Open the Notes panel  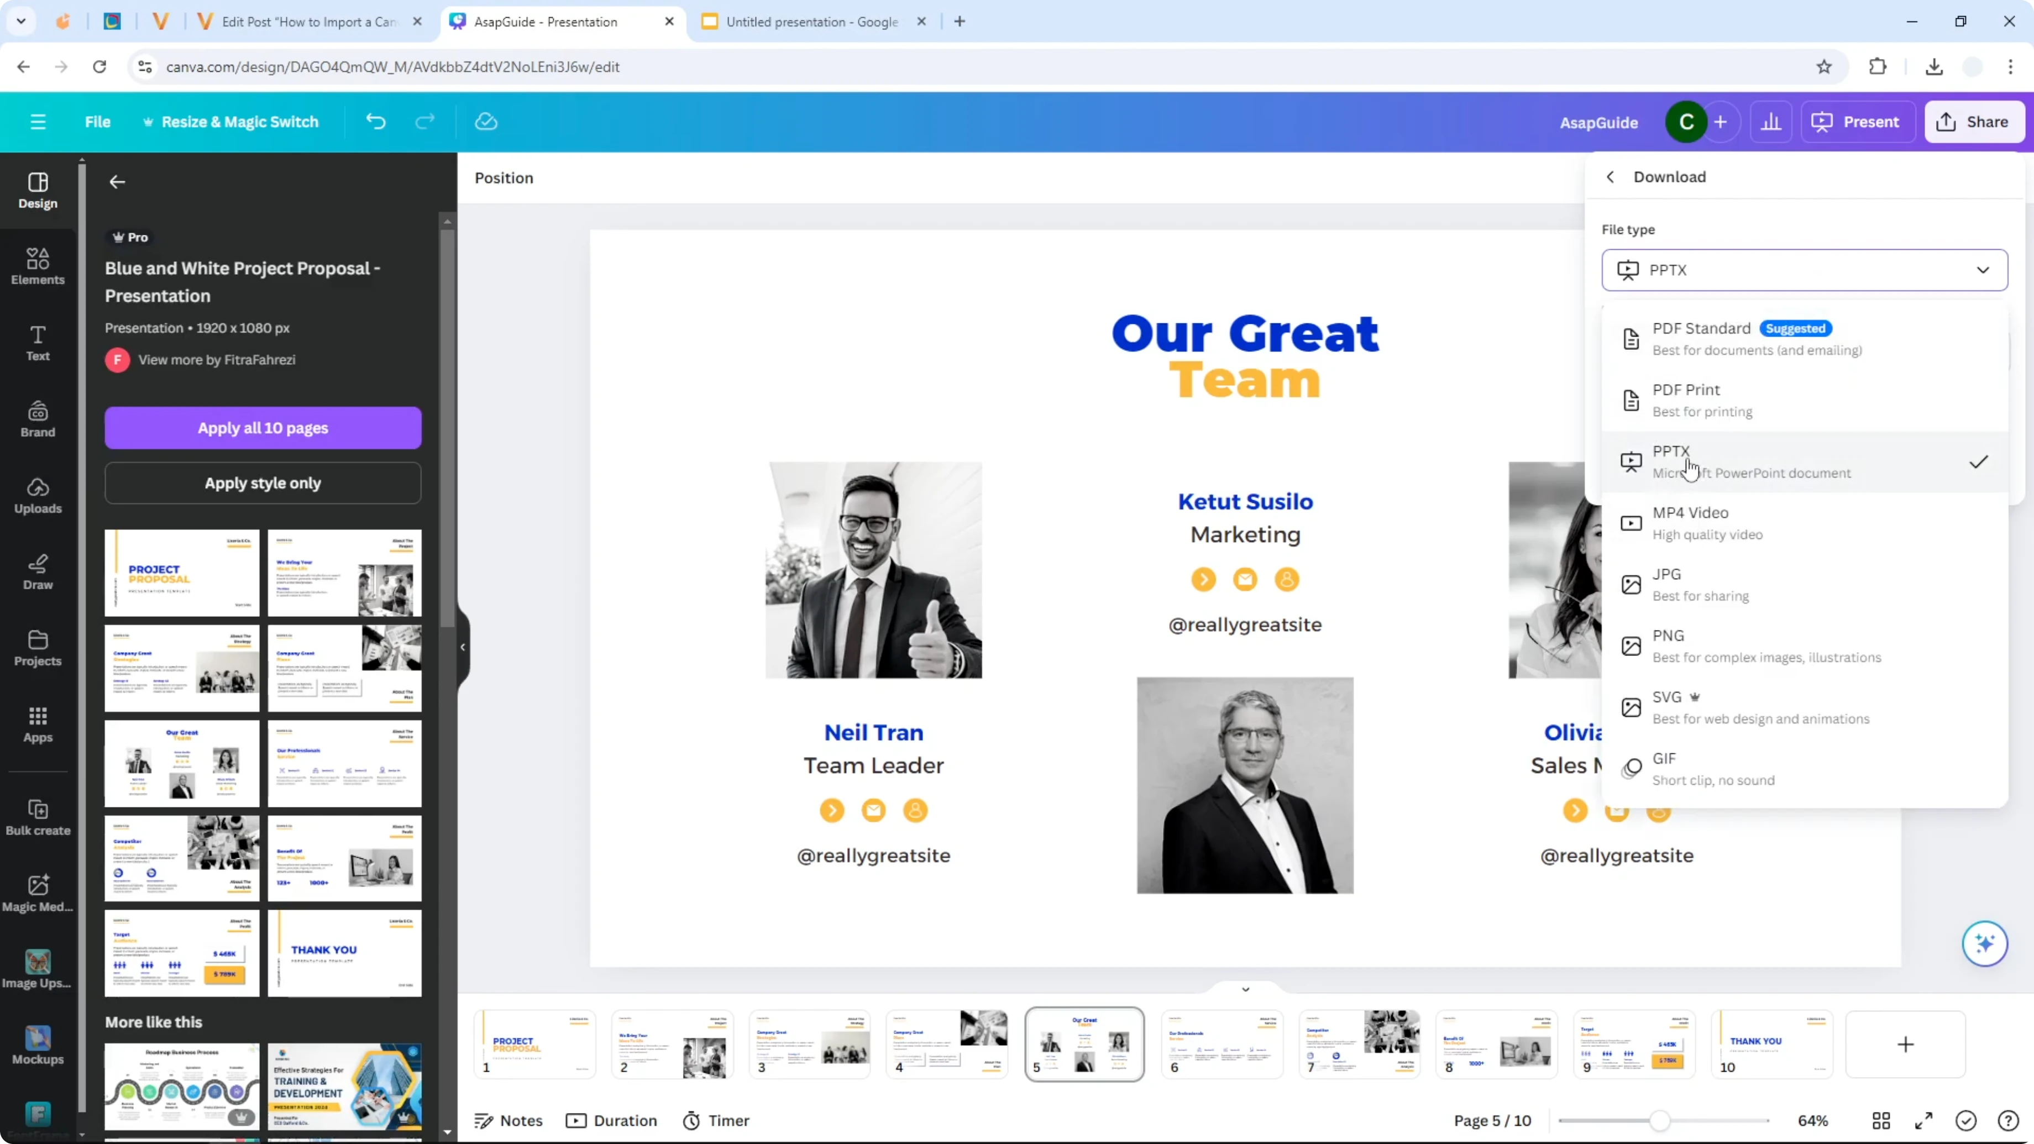[x=508, y=1120]
